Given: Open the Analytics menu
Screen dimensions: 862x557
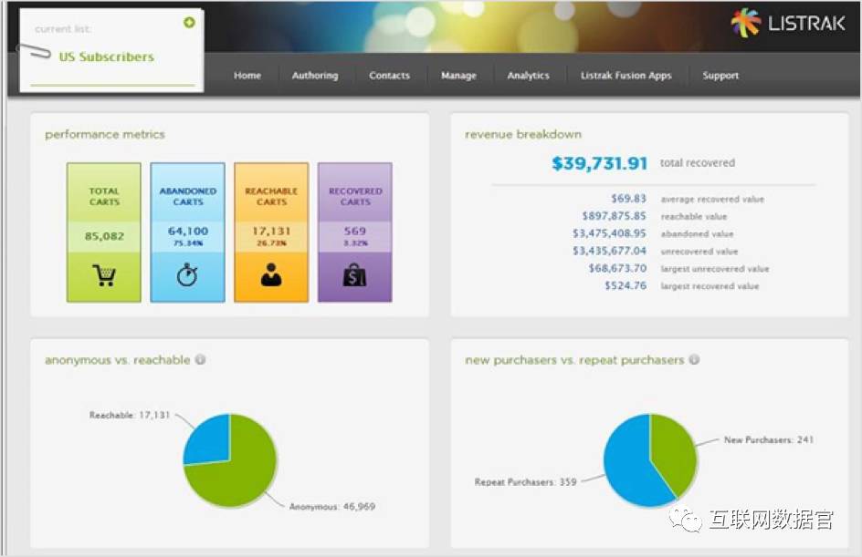Looking at the screenshot, I should tap(529, 76).
